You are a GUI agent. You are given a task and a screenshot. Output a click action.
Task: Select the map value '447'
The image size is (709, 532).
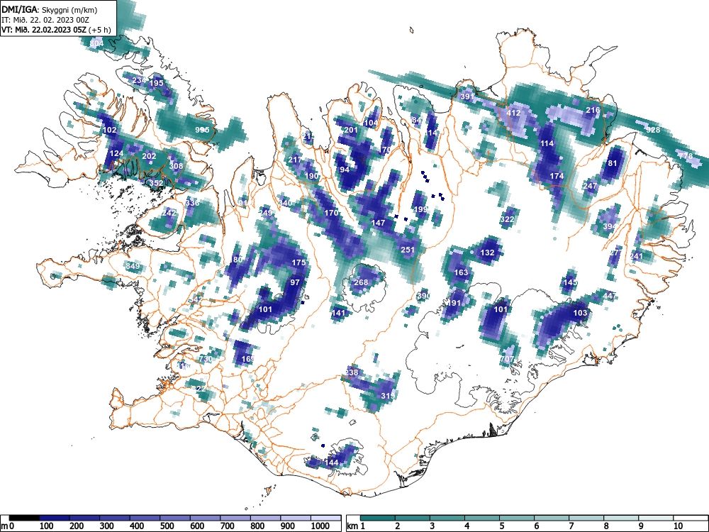[610, 296]
